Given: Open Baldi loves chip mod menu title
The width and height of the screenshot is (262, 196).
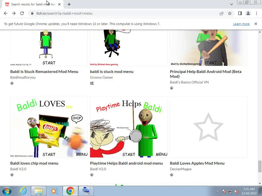Looking at the screenshot, I should coord(34,163).
